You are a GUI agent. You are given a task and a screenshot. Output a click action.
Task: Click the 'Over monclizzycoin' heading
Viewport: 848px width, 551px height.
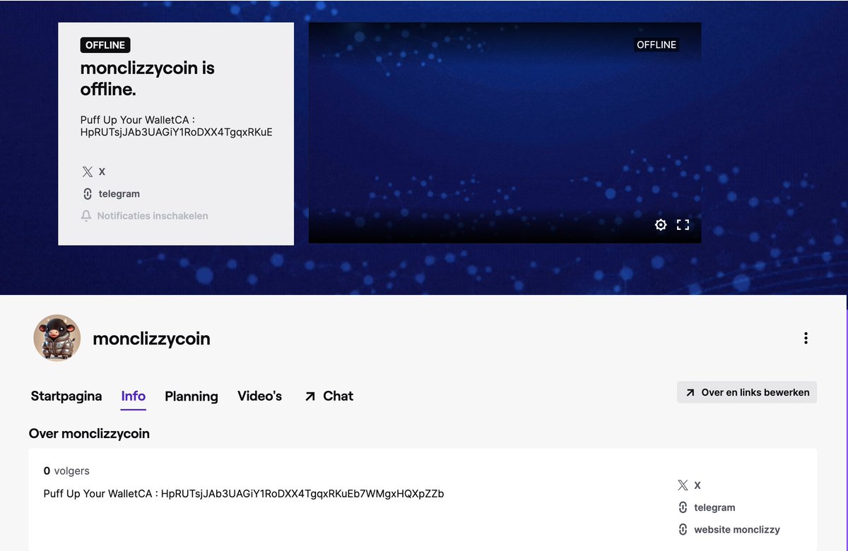(x=89, y=433)
